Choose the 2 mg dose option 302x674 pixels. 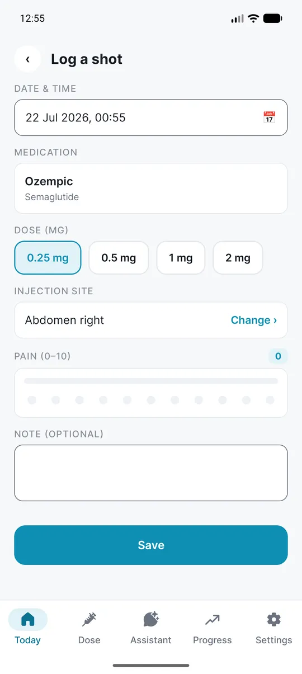pos(238,258)
